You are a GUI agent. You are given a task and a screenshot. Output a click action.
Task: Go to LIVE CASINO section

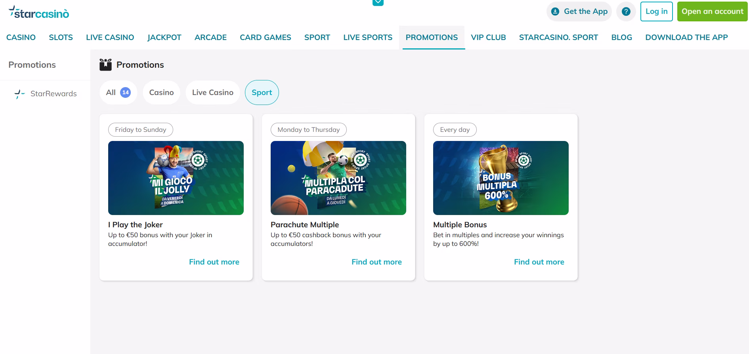[x=110, y=37]
